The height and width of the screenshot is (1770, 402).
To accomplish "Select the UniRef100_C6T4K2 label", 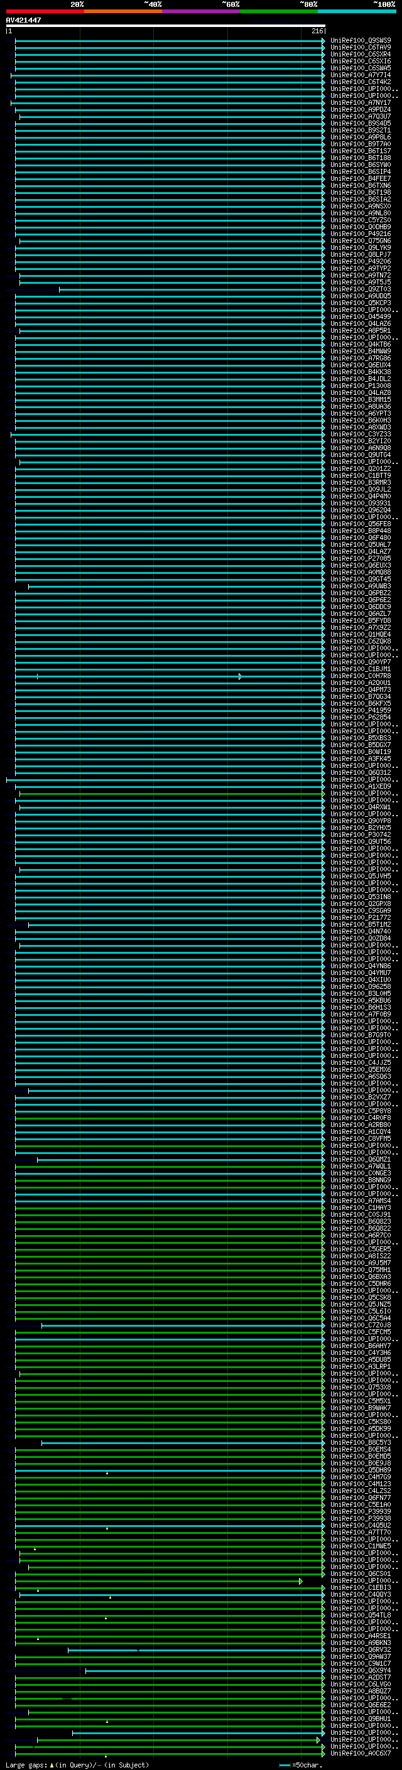I will tap(361, 82).
